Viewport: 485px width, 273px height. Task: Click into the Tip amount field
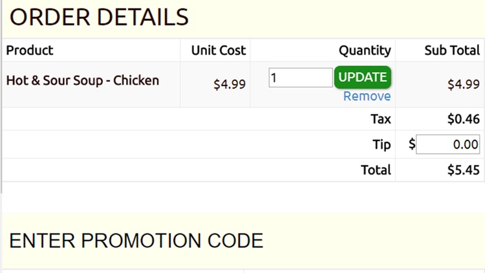coord(447,145)
